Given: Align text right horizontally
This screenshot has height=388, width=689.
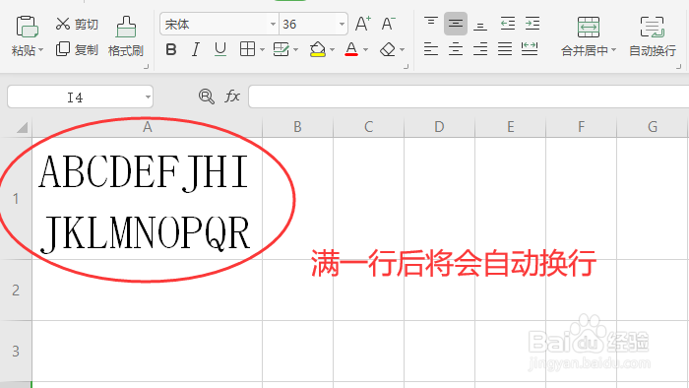Looking at the screenshot, I should [480, 49].
